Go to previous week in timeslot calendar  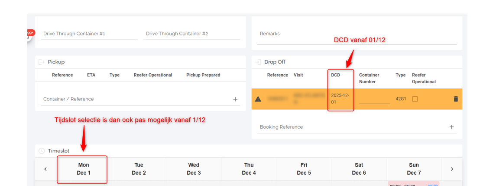45,169
